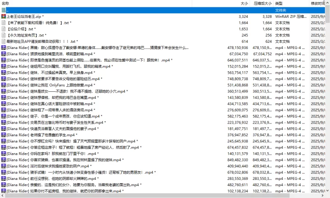Select the file named 上老王论坛当老王.zip
This screenshot has width=330, height=198.
pyautogui.click(x=24, y=16)
